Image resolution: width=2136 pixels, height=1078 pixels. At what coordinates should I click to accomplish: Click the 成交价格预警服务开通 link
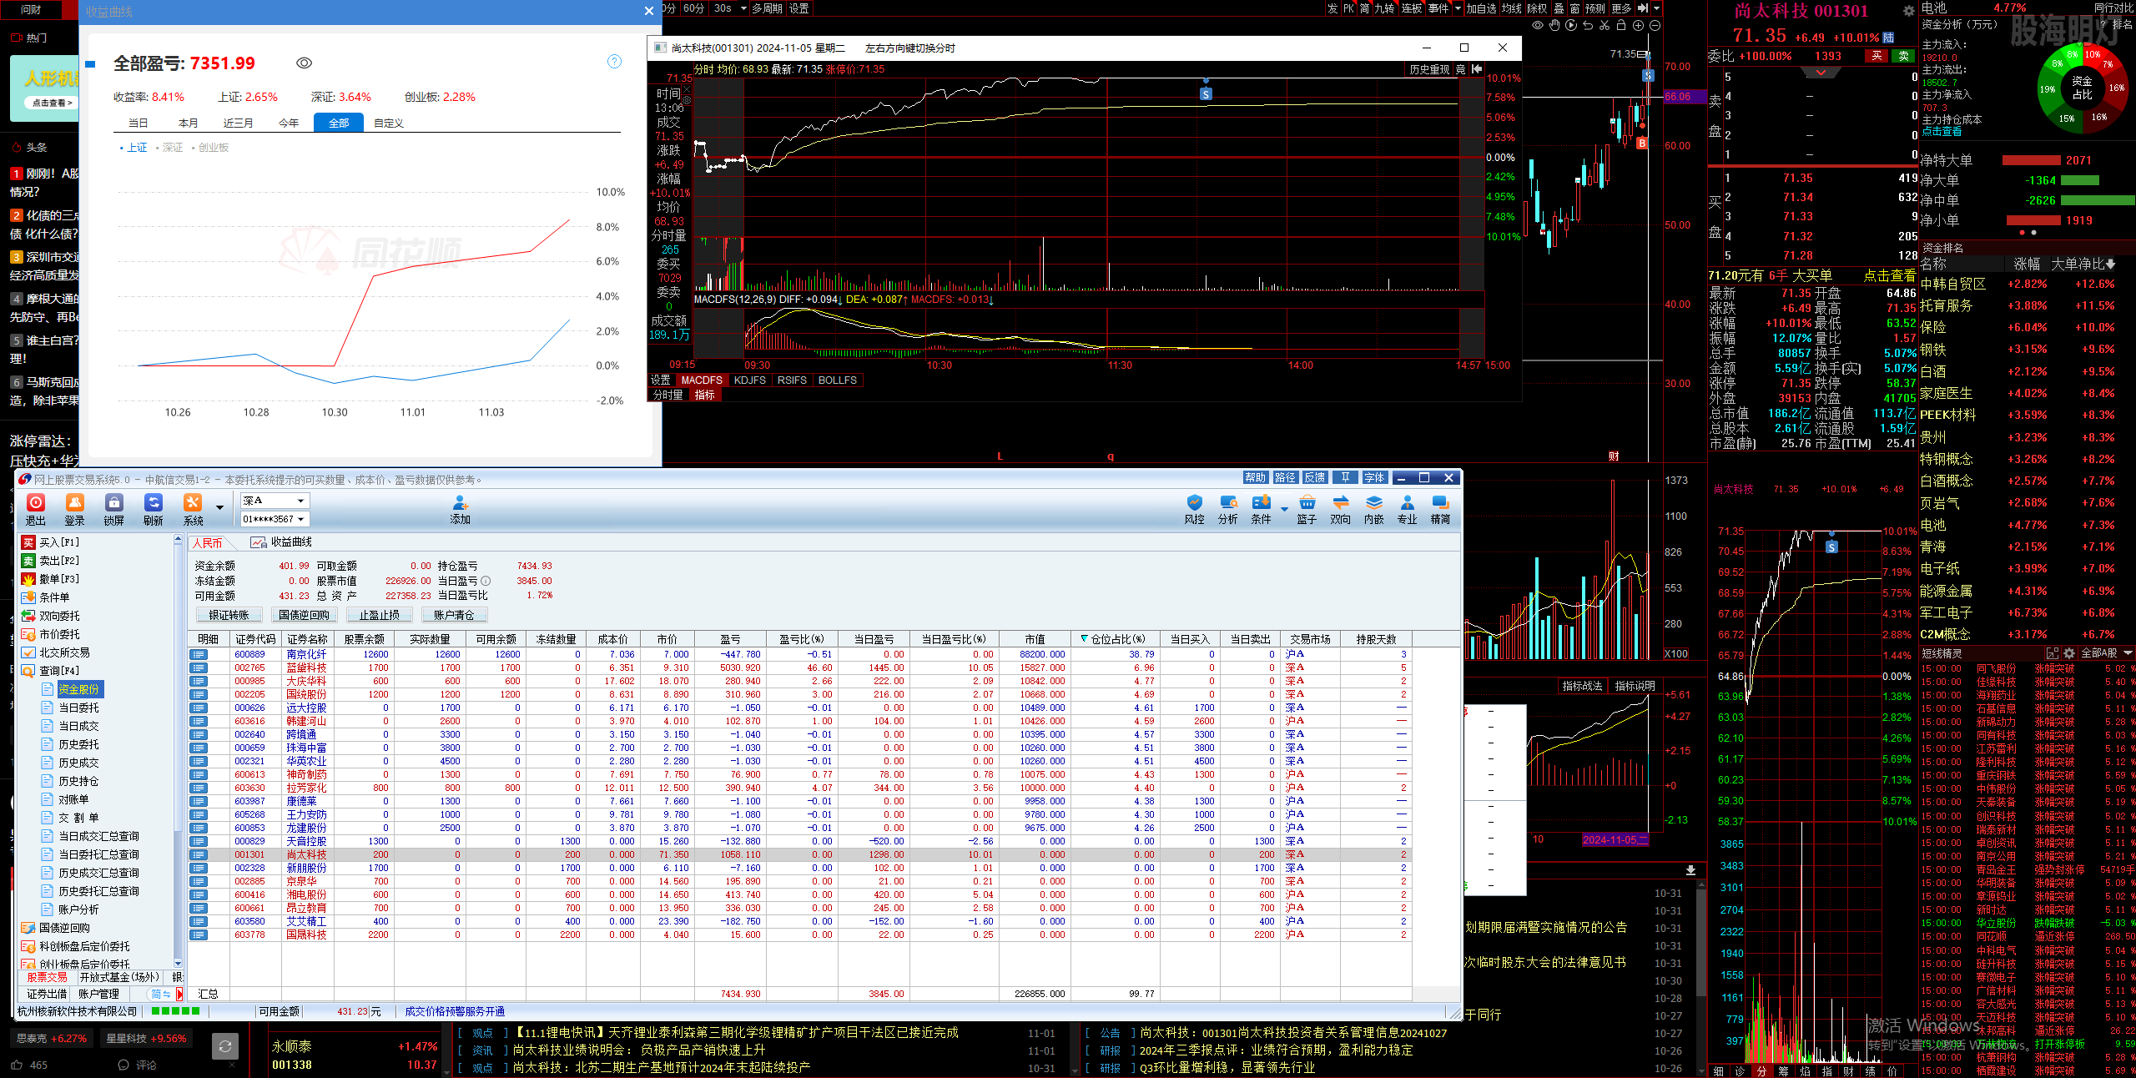pyautogui.click(x=455, y=1011)
